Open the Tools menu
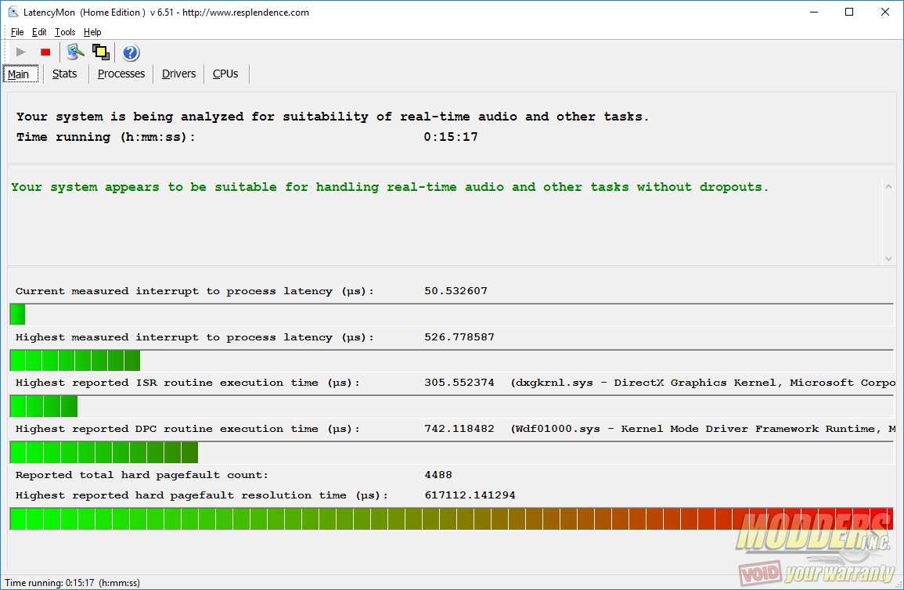 coord(65,31)
